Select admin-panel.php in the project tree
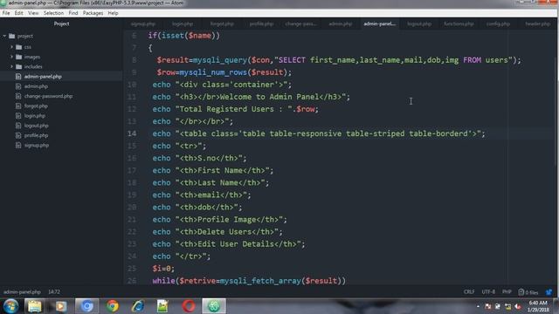Image resolution: width=559 pixels, height=314 pixels. (x=43, y=77)
